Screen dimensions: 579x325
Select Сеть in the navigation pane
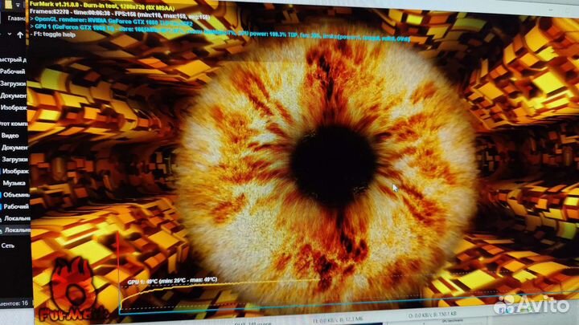8,246
